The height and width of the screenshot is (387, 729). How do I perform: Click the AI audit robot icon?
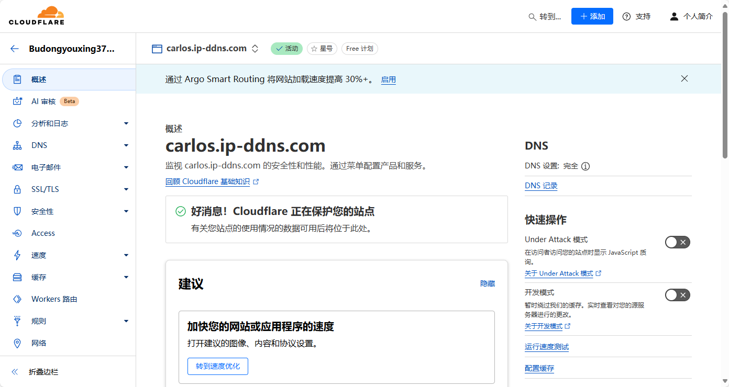tap(17, 101)
